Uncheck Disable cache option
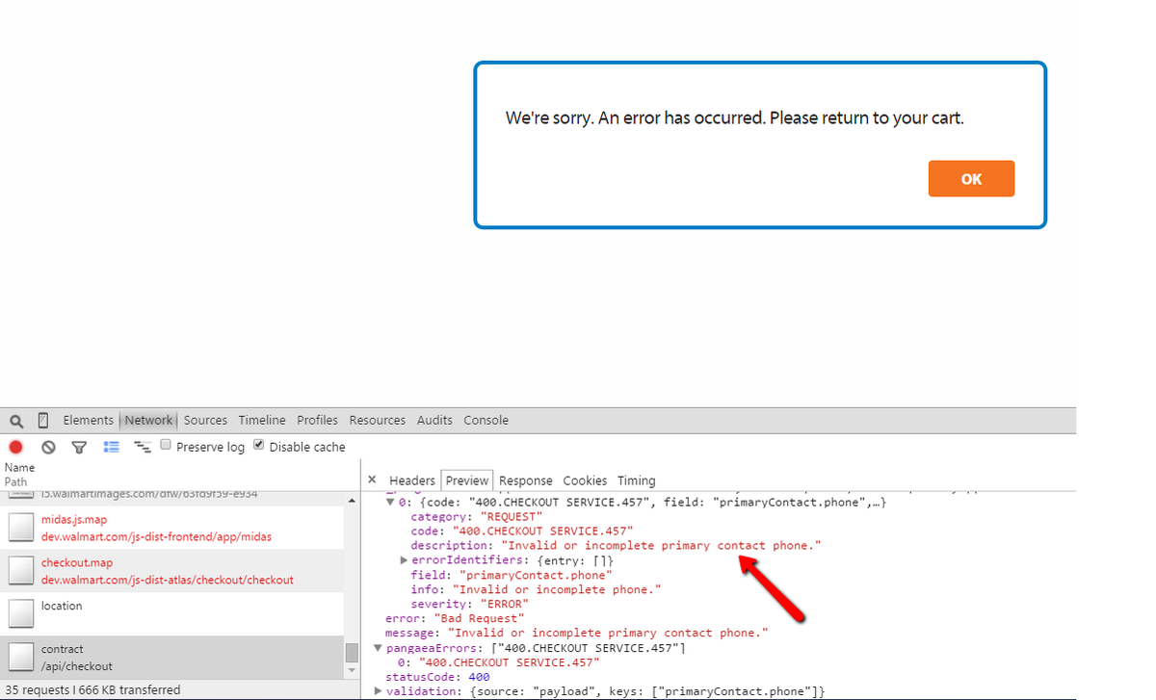 pyautogui.click(x=258, y=443)
